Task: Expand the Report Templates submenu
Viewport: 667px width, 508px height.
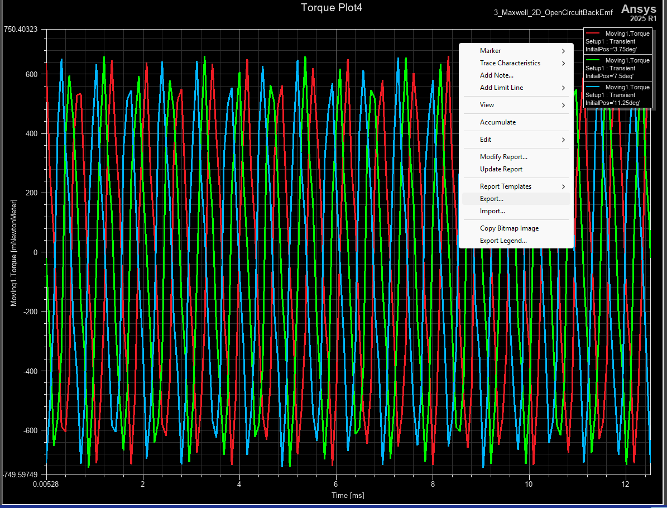Action: [x=505, y=186]
